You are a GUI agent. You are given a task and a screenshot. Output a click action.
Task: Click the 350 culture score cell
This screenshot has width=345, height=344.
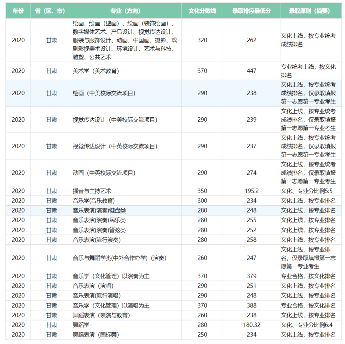coord(202,191)
